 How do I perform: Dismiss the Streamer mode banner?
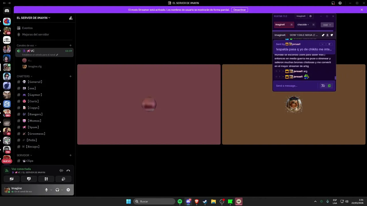click(362, 10)
